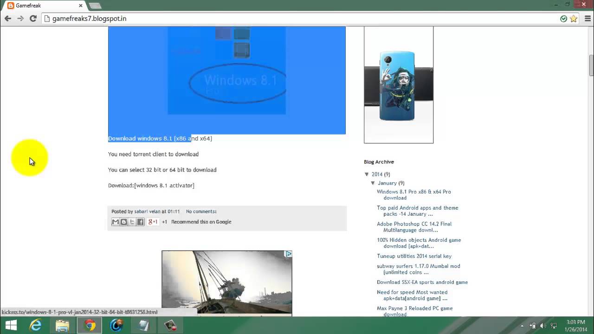Open Download SSX-EA sports android game post
The height and width of the screenshot is (334, 594).
click(x=422, y=282)
